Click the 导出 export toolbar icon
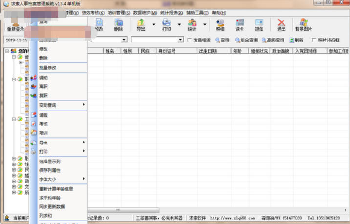The height and width of the screenshot is (224, 350). (141, 24)
